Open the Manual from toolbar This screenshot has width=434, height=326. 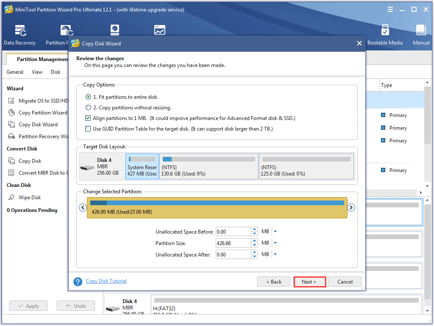(421, 35)
